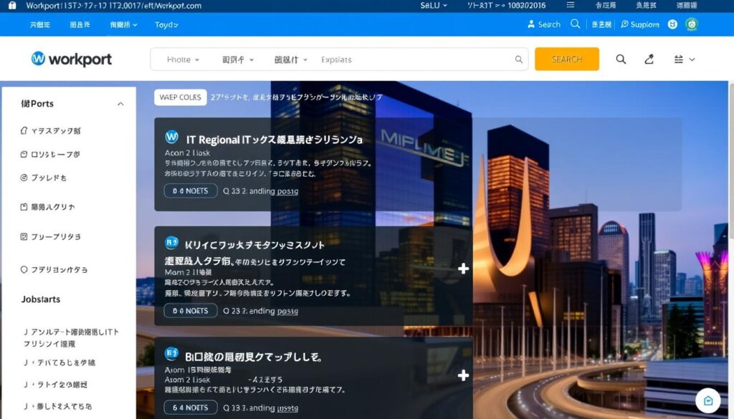Click the hamburger menu icon in top bar

570,5
